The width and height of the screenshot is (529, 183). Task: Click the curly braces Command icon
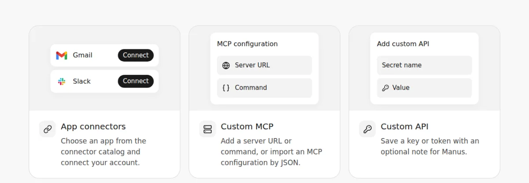[226, 88]
